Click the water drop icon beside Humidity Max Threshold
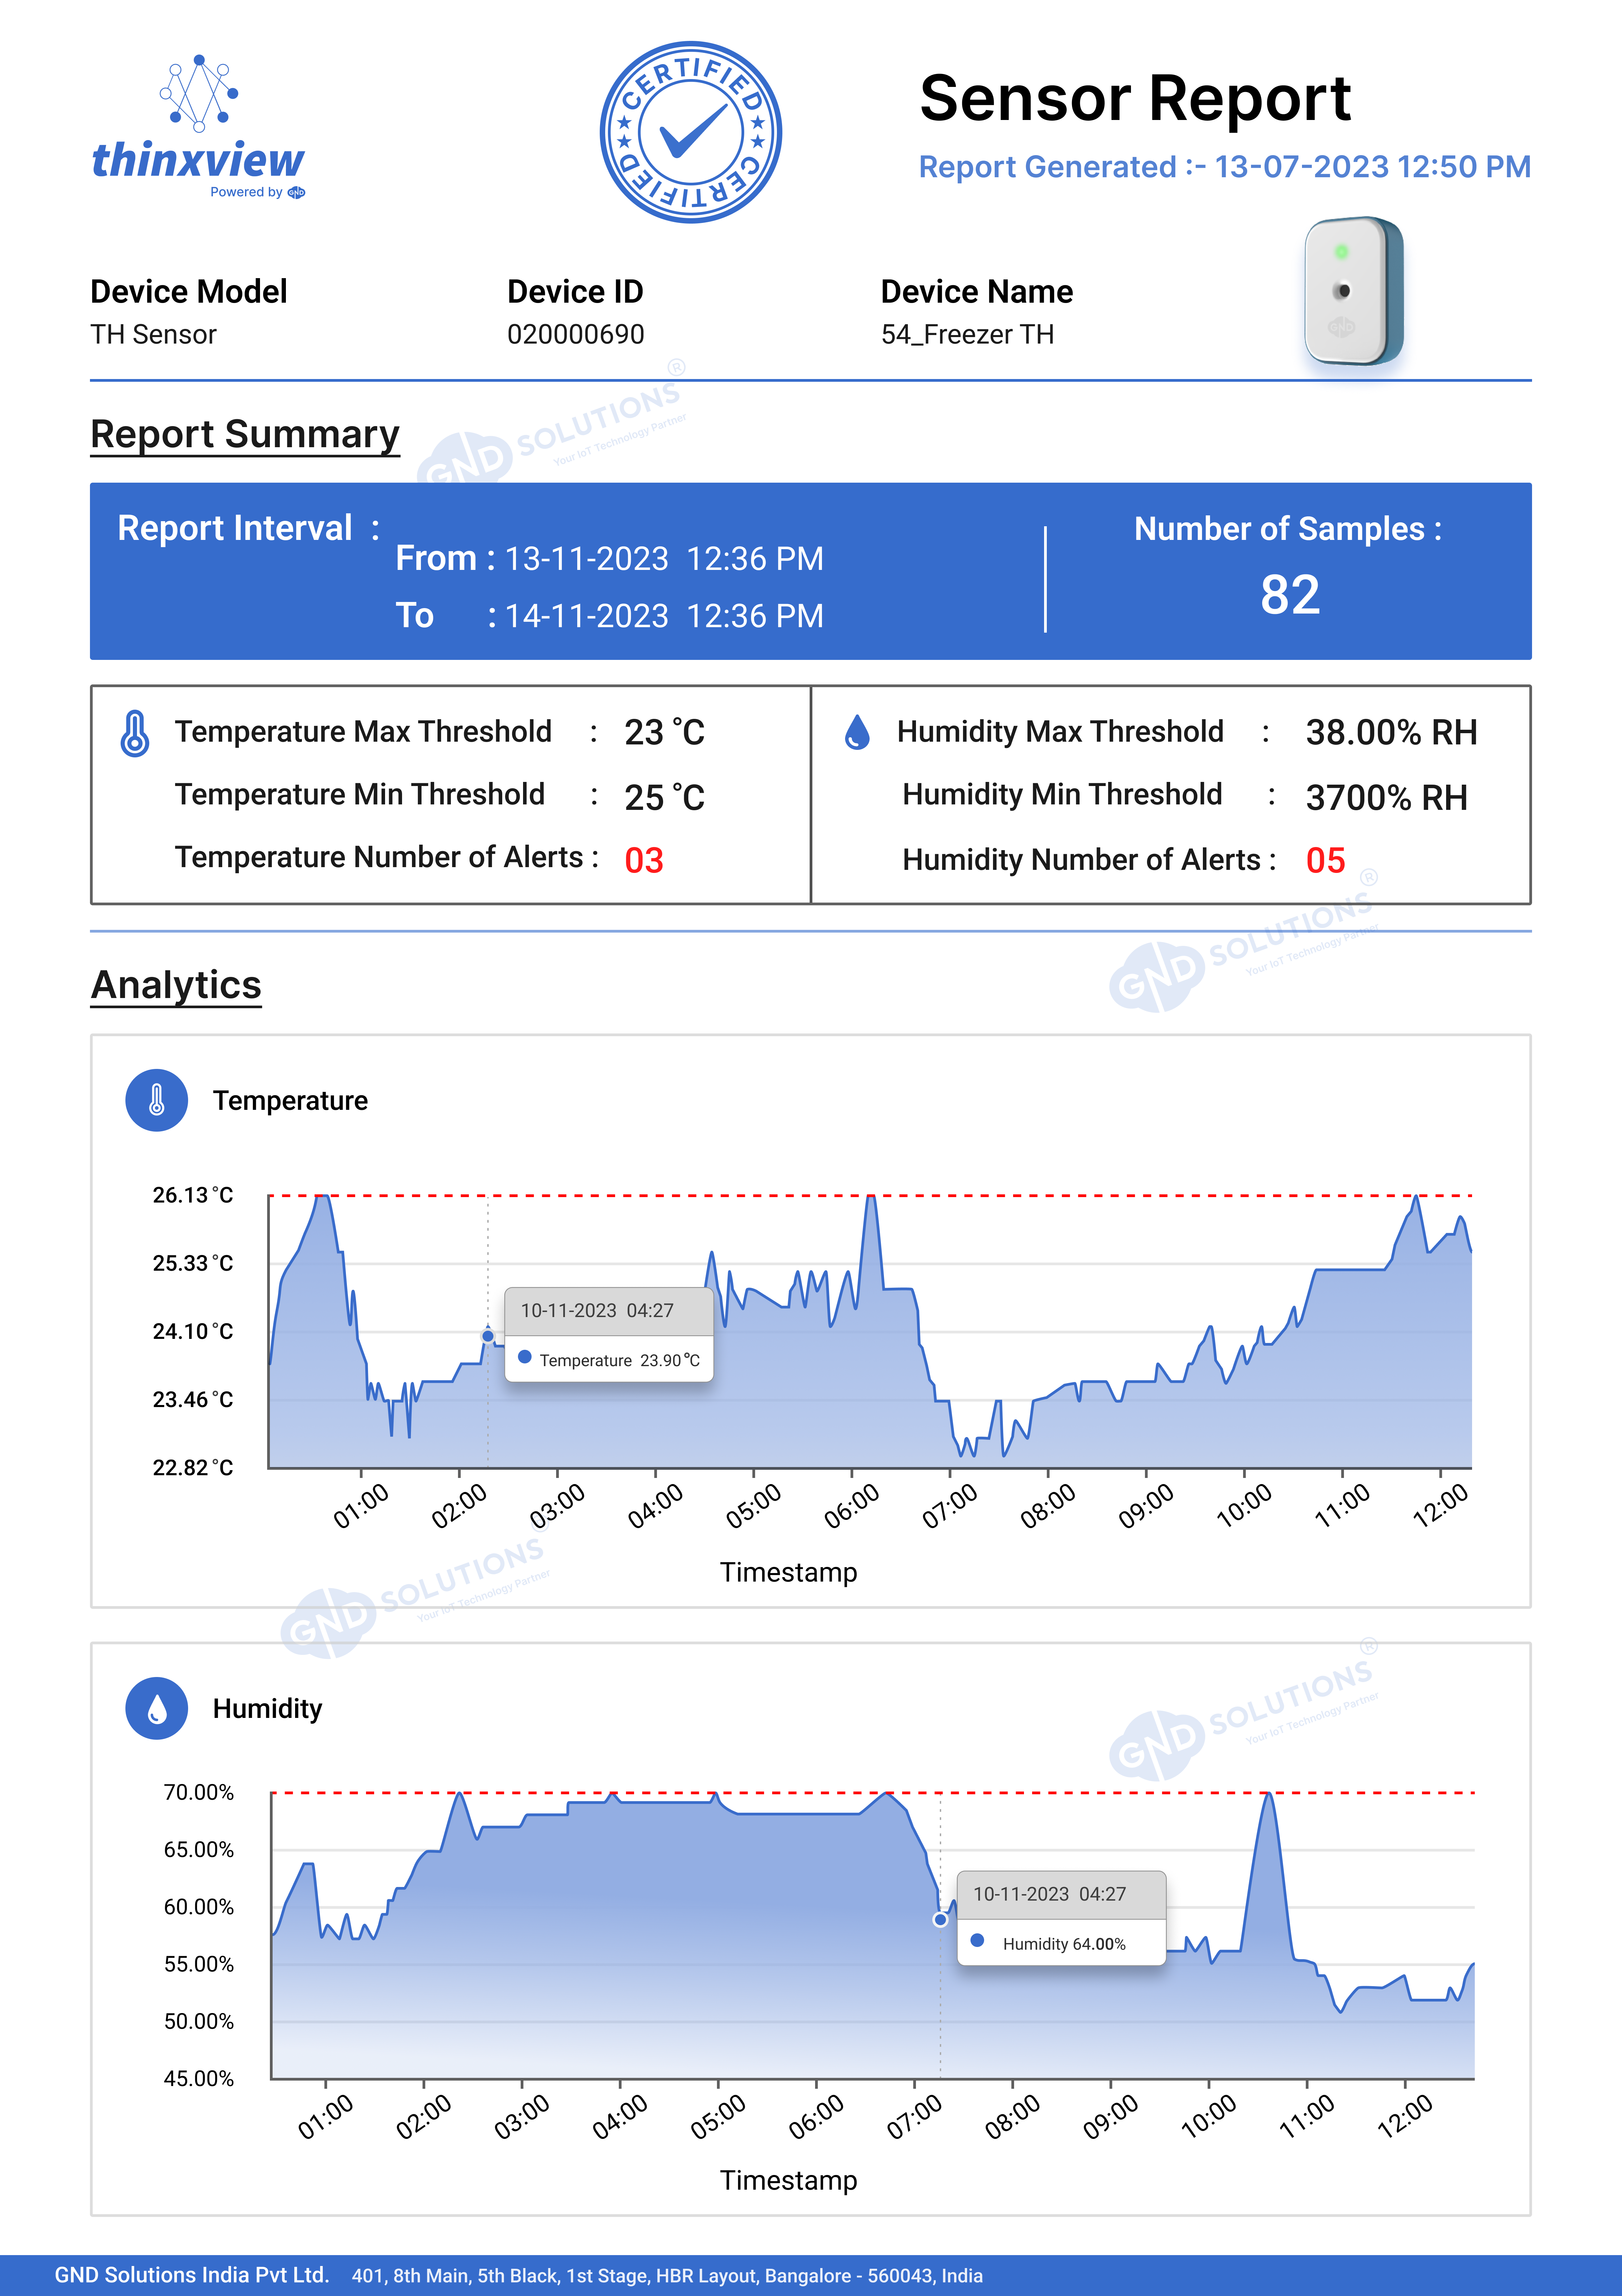 tap(857, 732)
